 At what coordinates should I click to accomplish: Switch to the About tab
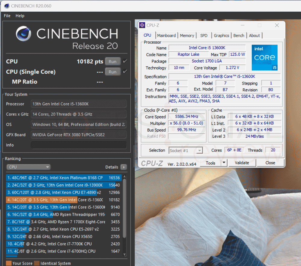tap(254, 35)
